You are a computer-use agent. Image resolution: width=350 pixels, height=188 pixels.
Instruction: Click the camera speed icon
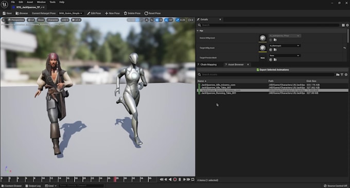[x=190, y=20]
